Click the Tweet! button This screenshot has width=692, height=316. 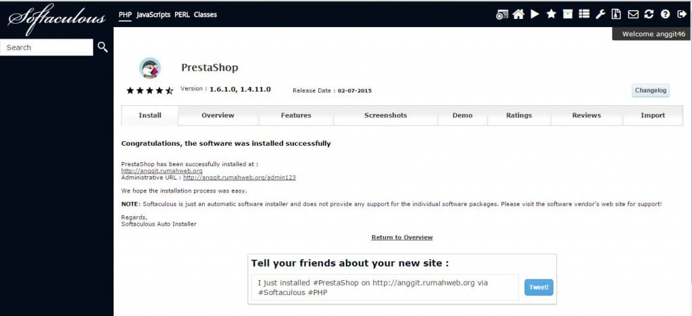pyautogui.click(x=539, y=288)
